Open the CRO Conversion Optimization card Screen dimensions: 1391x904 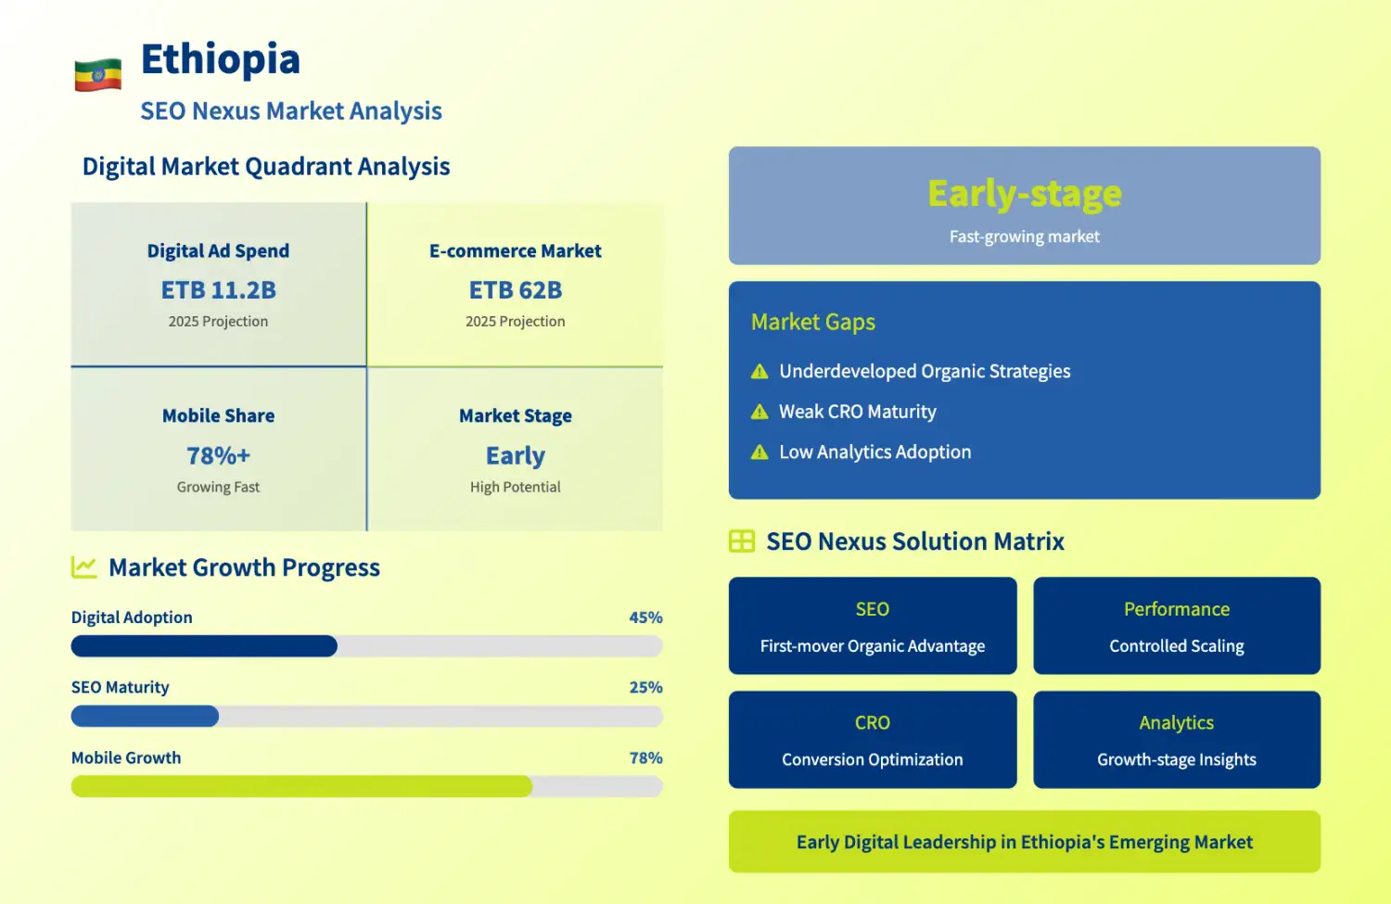coord(872,740)
